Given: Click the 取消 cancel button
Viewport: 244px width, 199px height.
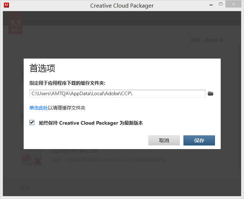Looking at the screenshot, I should [164, 140].
